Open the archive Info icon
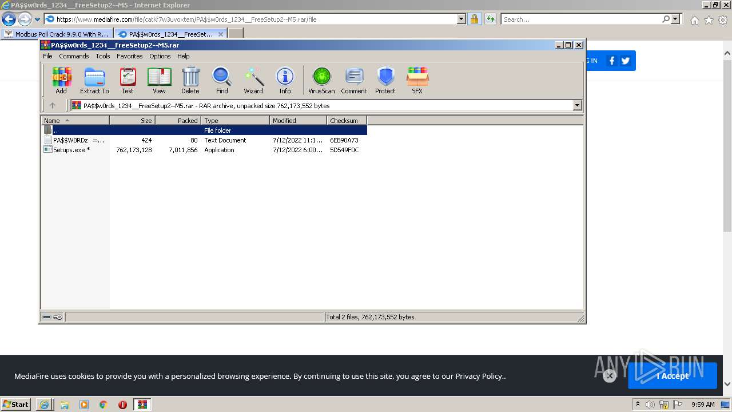This screenshot has height=412, width=732. [x=285, y=81]
